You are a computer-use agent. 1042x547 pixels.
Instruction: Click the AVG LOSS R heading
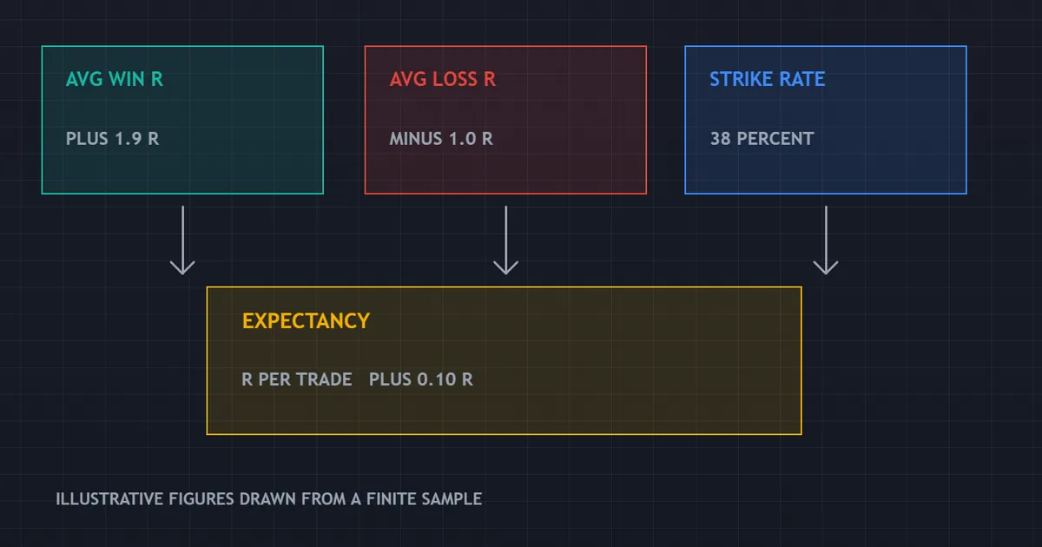(x=443, y=79)
